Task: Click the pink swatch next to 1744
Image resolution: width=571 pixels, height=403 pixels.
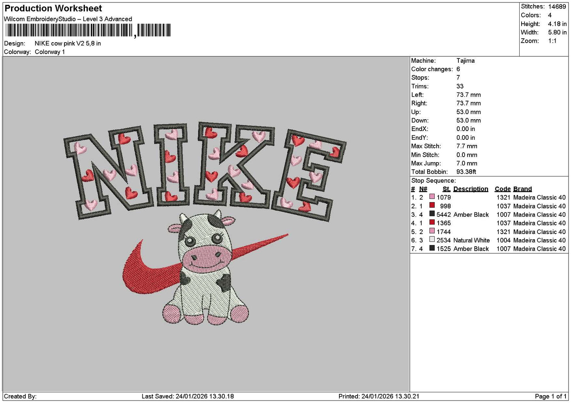Action: click(432, 231)
